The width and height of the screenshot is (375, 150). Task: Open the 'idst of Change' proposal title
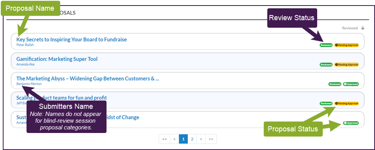pyautogui.click(x=123, y=118)
